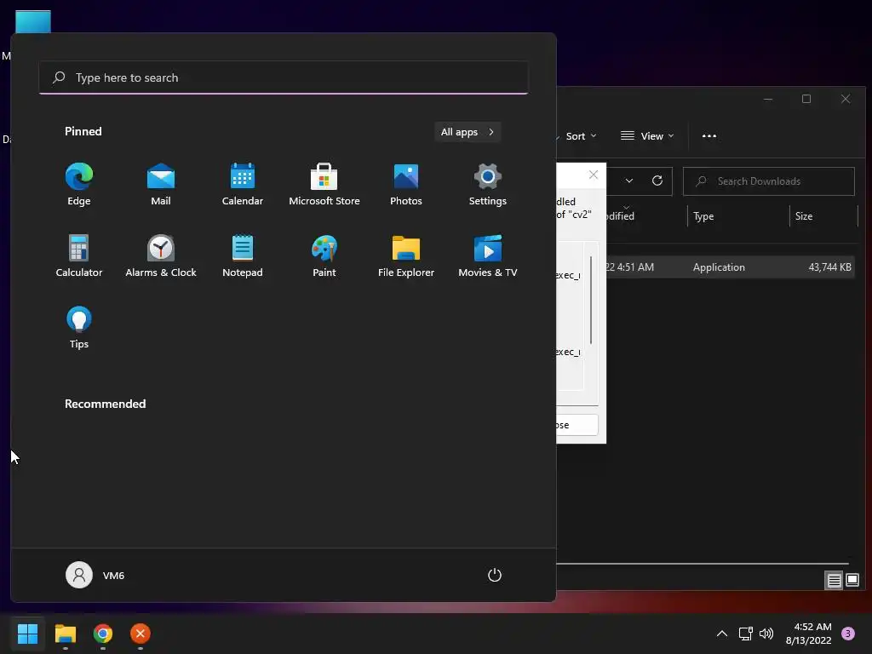Show hidden system tray icons

coord(722,634)
